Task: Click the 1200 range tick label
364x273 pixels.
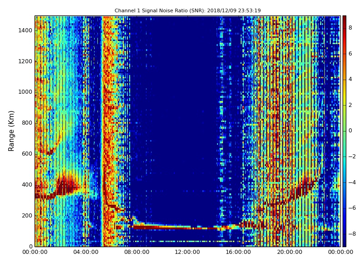Action: (25, 61)
